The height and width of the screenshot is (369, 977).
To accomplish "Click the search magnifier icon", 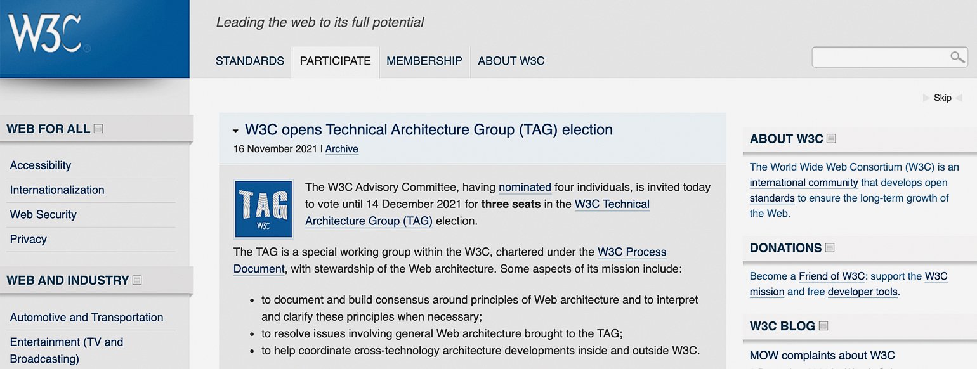I will [957, 58].
